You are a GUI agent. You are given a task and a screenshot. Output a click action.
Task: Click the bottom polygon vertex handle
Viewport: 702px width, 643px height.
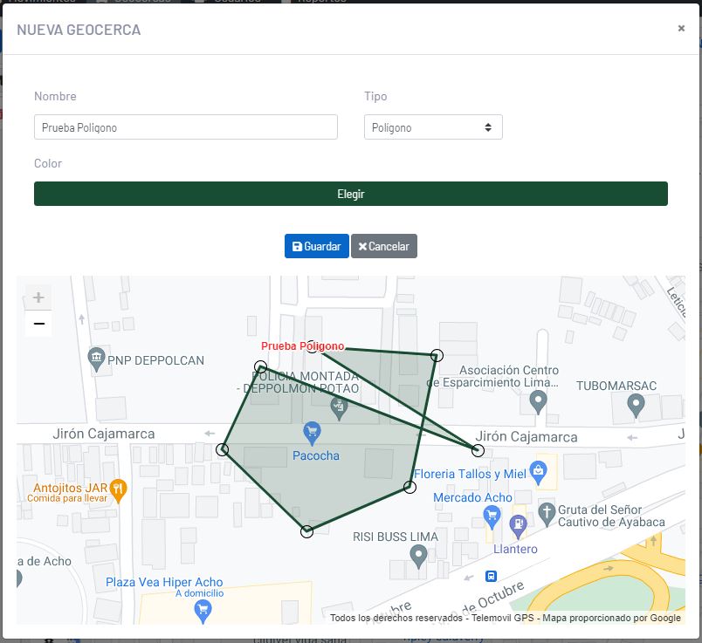pyautogui.click(x=306, y=531)
